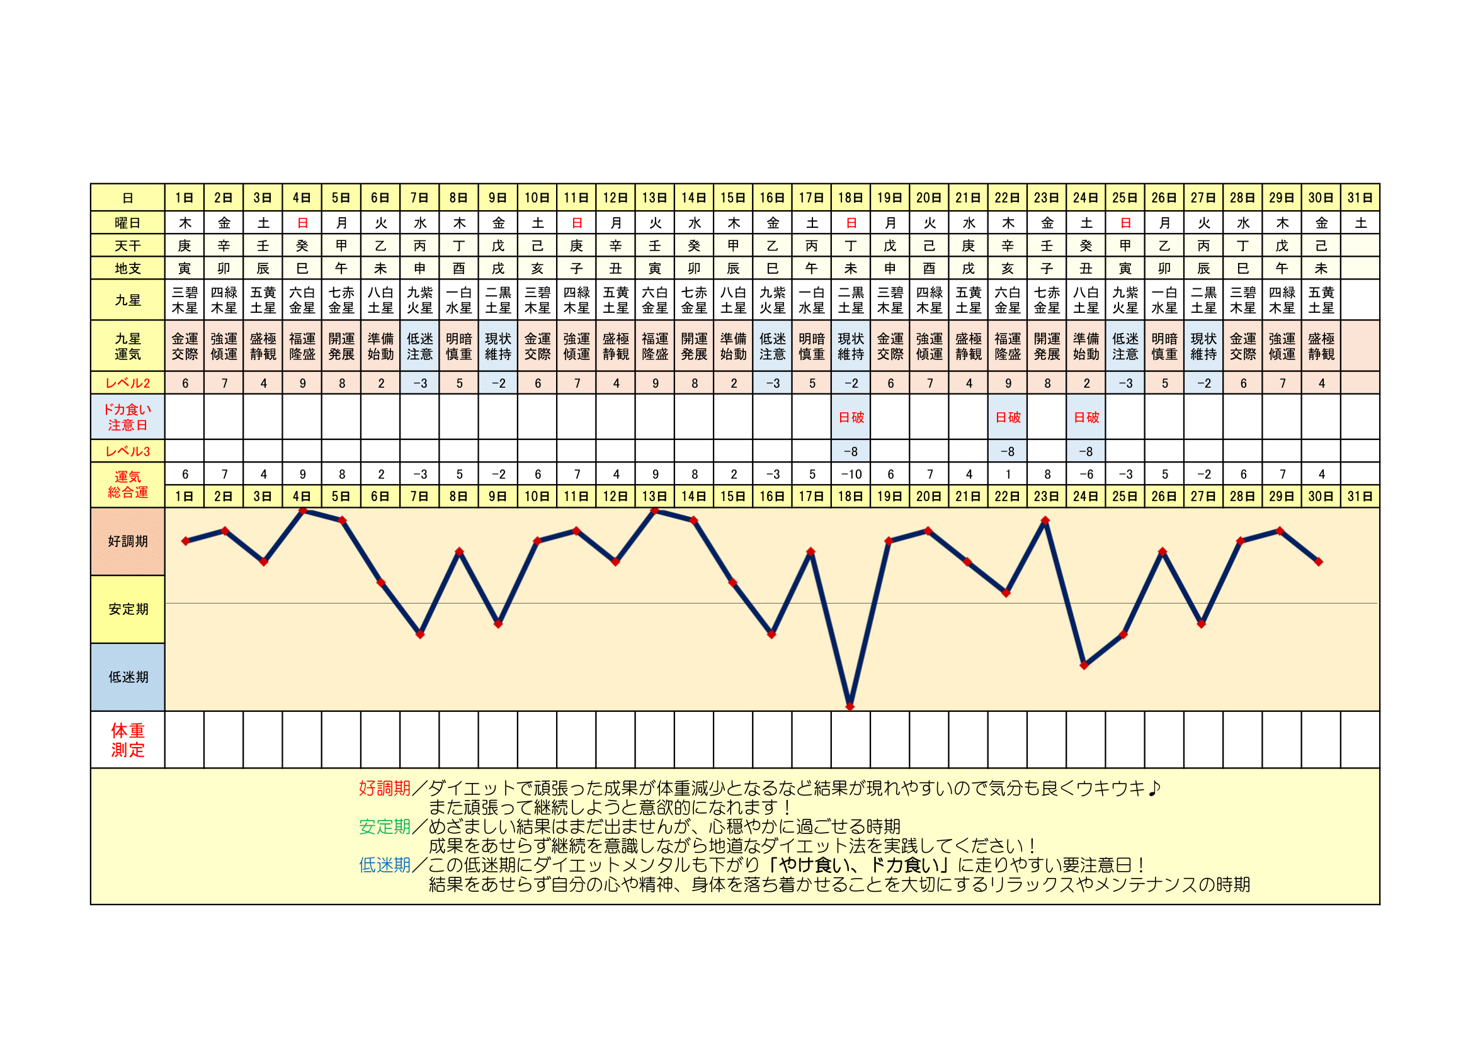Click the -10 total value for 18日
The height and width of the screenshot is (1041, 1473).
851,475
